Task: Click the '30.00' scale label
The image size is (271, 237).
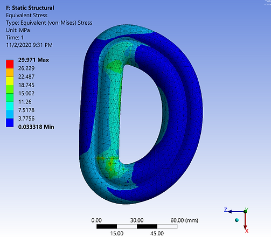Action: pos(137,220)
